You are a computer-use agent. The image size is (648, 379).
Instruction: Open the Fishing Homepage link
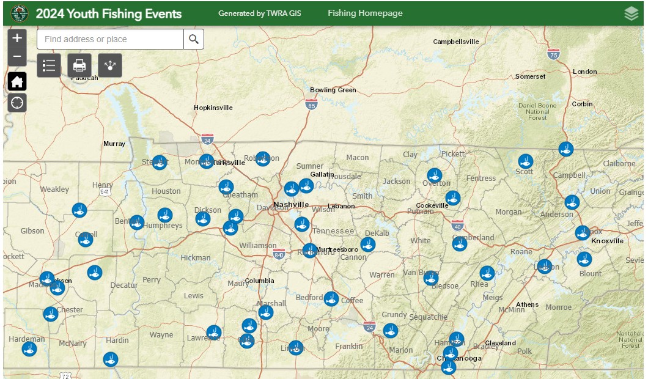click(x=365, y=13)
